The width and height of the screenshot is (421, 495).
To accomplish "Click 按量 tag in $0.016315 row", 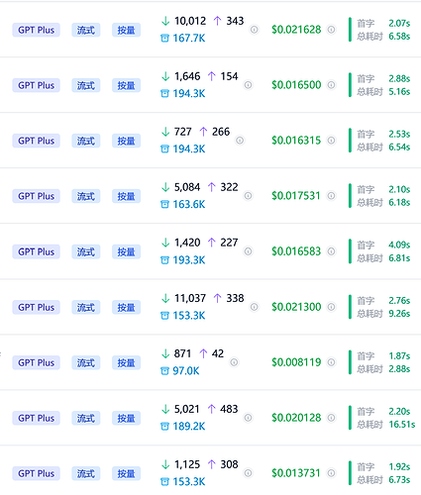I will tap(126, 141).
